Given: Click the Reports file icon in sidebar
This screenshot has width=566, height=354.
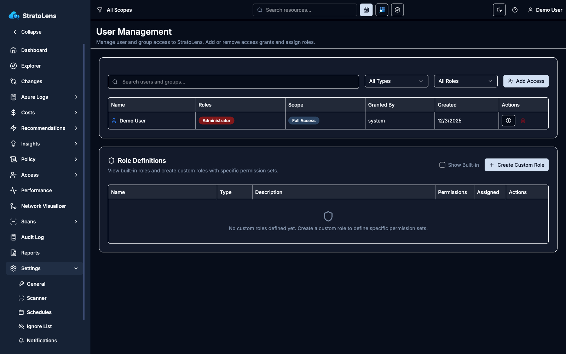Looking at the screenshot, I should (13, 253).
